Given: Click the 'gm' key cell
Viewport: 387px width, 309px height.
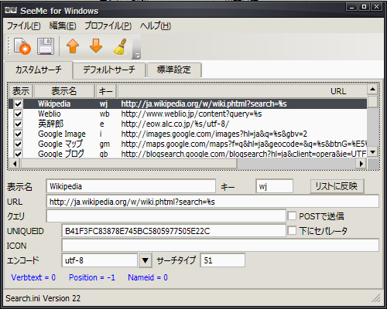Looking at the screenshot, I should coord(104,144).
